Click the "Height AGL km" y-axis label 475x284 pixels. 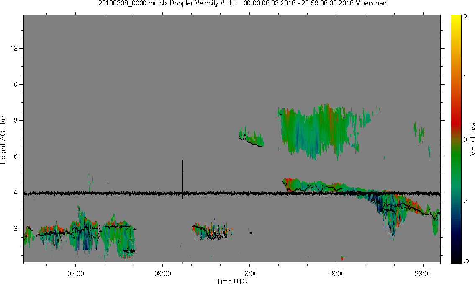(3, 139)
